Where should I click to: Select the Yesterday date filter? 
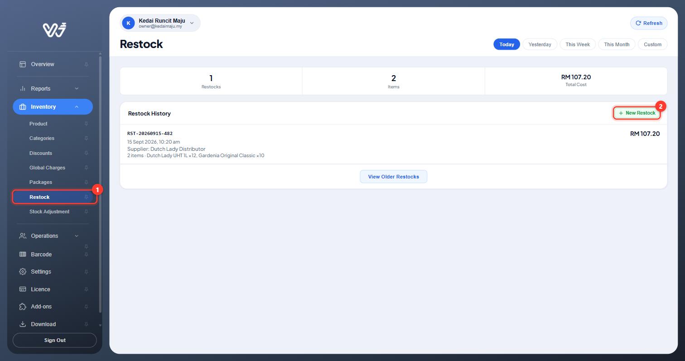click(x=540, y=44)
